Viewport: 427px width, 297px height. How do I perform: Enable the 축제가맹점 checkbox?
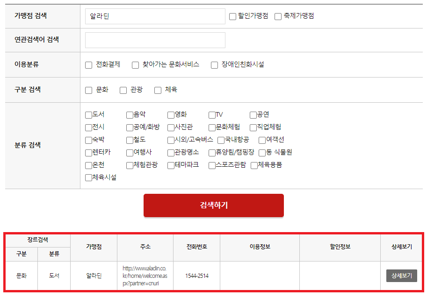click(x=278, y=16)
